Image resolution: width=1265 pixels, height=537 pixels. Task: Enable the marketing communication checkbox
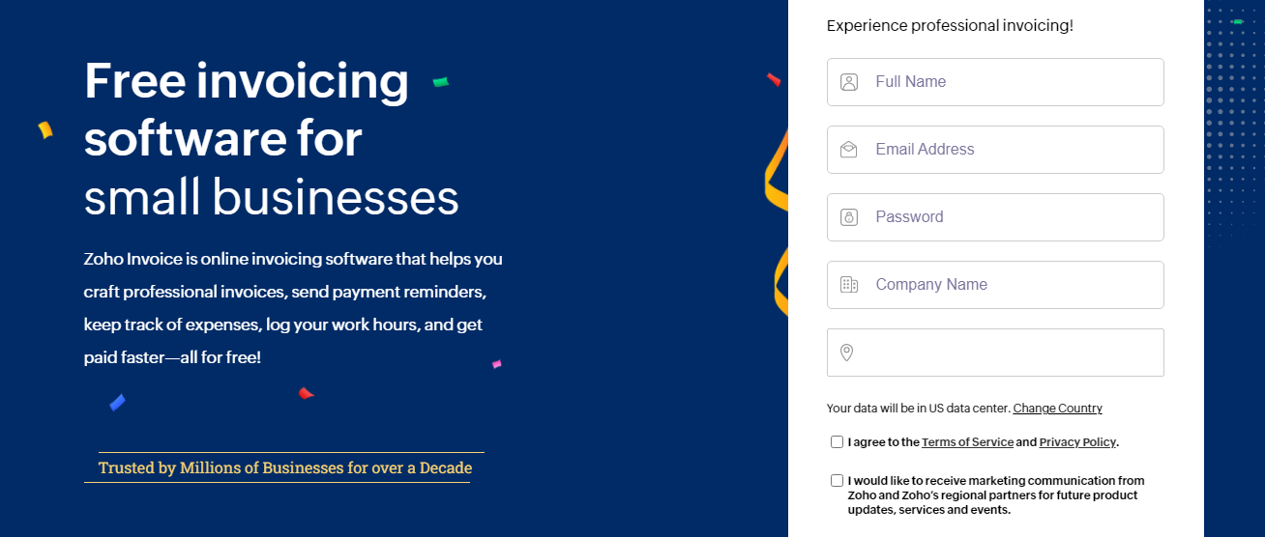click(x=837, y=481)
